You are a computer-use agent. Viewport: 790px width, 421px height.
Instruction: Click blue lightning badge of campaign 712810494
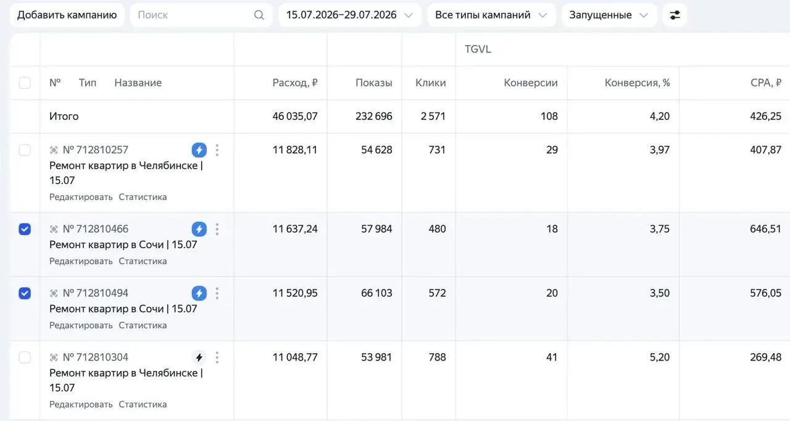[199, 293]
